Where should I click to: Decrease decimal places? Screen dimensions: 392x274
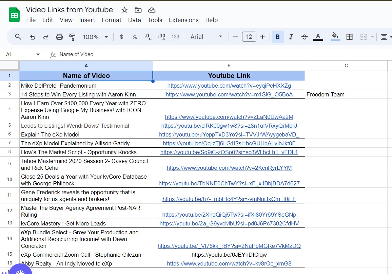[148, 37]
